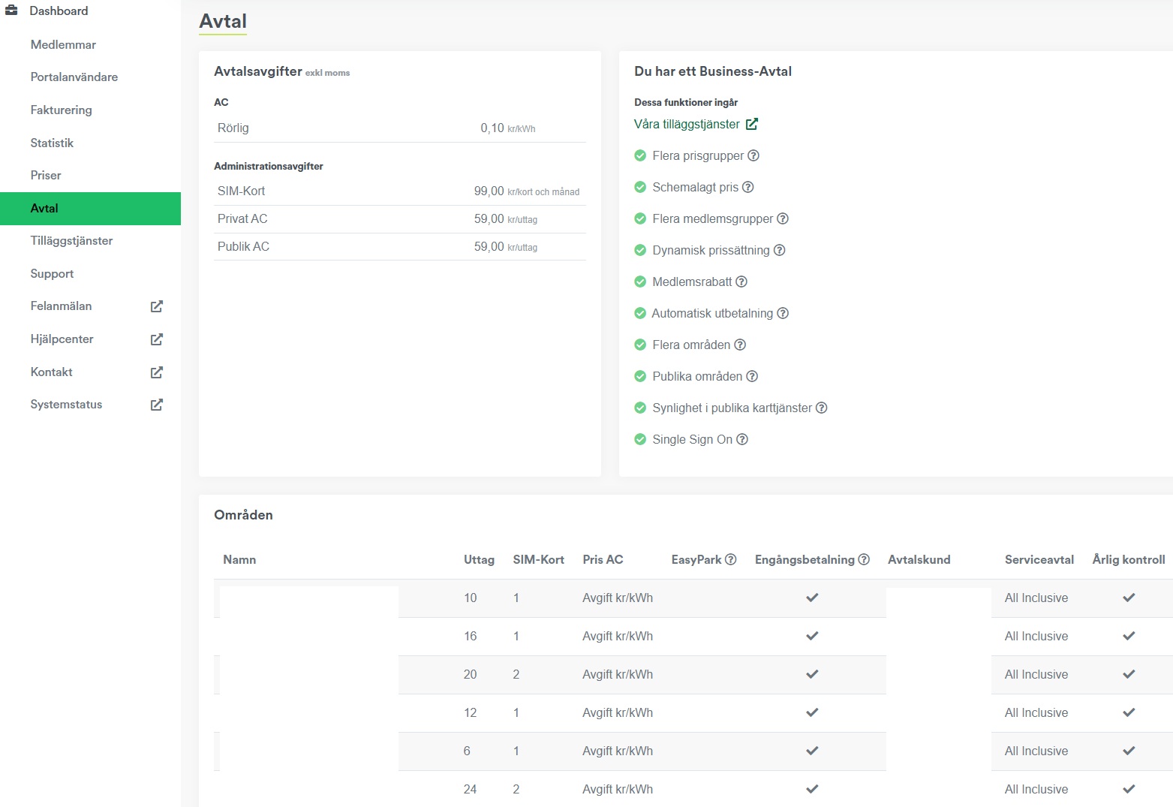Viewport: 1173px width, 807px height.
Task: Open the Priser page
Action: point(46,175)
